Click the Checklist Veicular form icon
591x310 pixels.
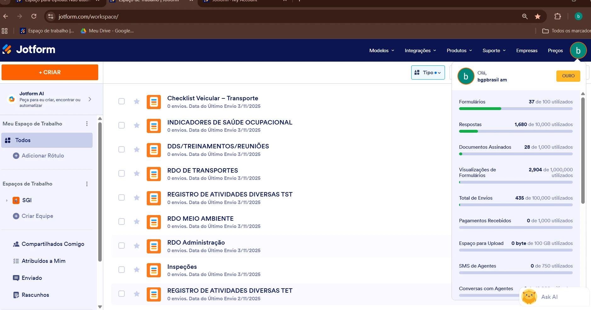point(154,102)
